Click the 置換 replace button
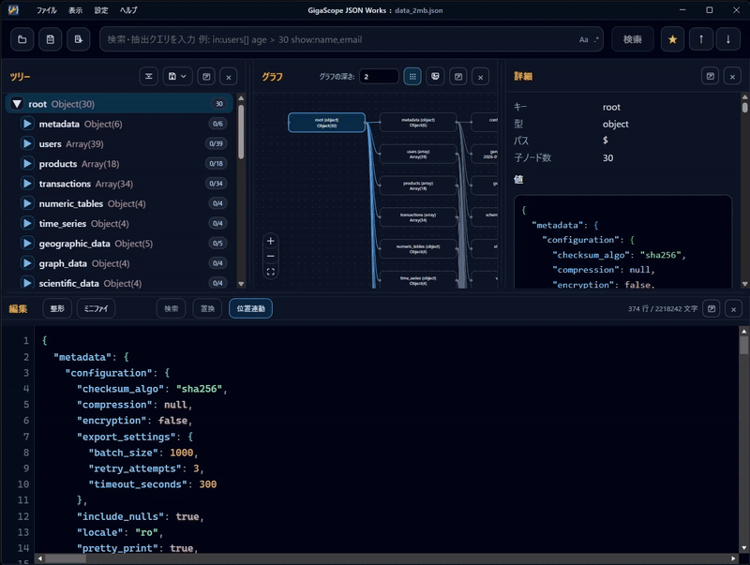The height and width of the screenshot is (565, 750). click(207, 308)
